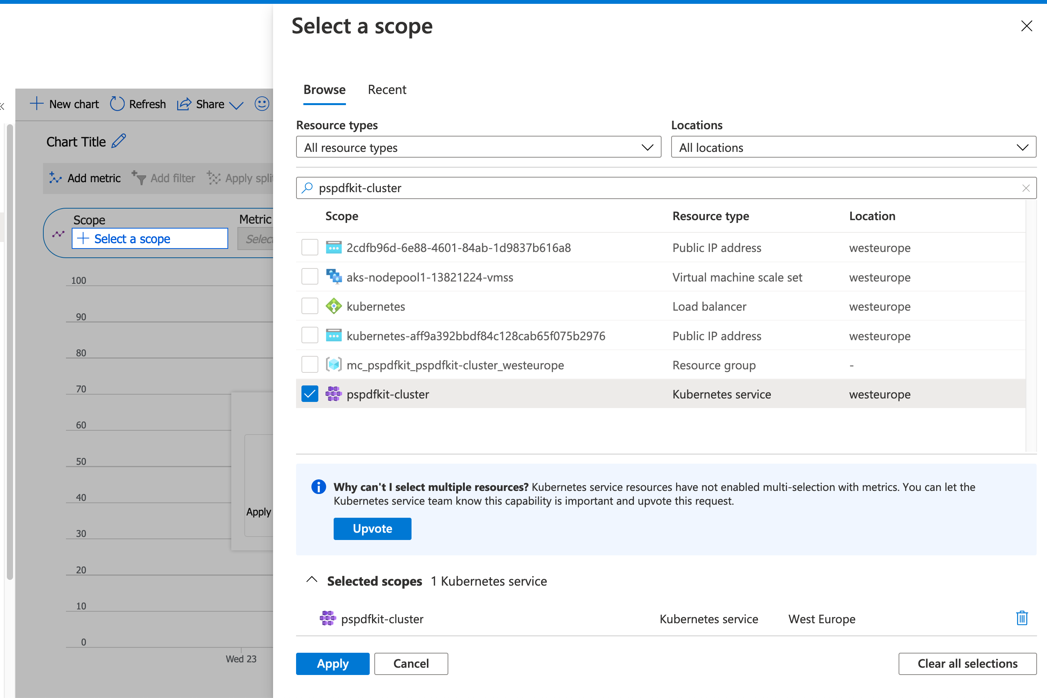Click the Public IP icon for kubernetes-aff9a392
The width and height of the screenshot is (1047, 698).
coord(333,336)
